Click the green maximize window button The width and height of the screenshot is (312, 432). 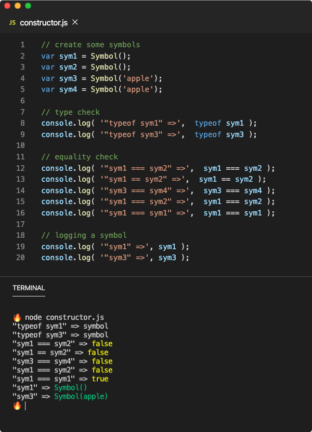coord(28,6)
